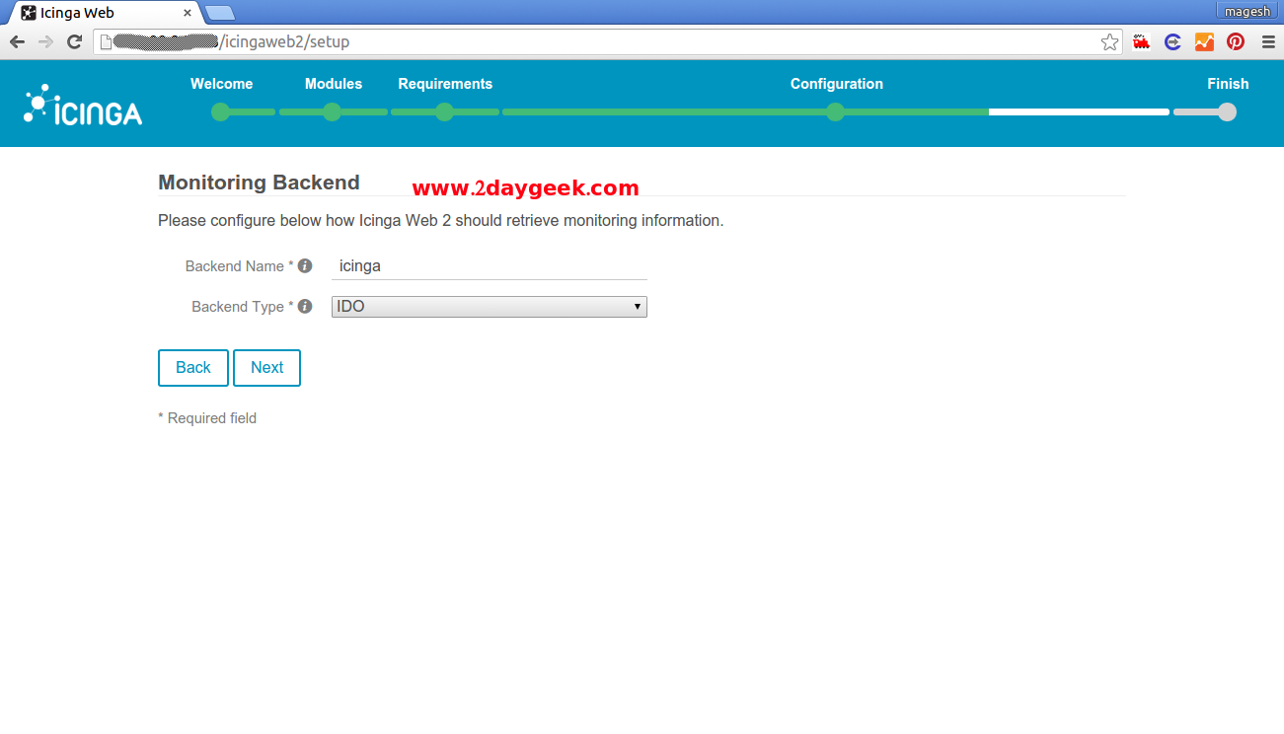Open a new browser tab
Image resolution: width=1284 pixels, height=734 pixels.
[219, 13]
